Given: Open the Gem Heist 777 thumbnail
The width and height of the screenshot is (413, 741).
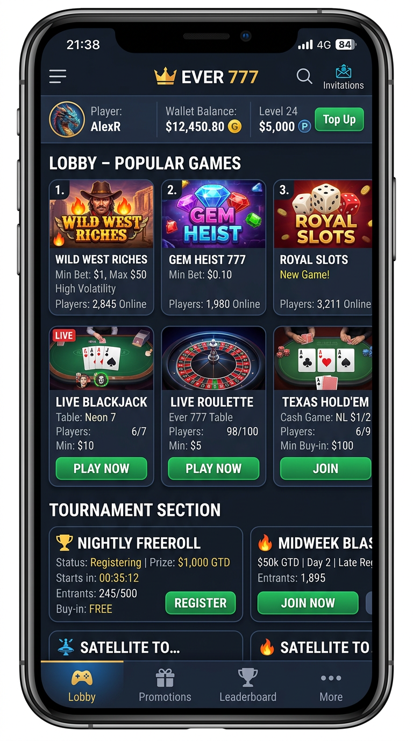Looking at the screenshot, I should tap(213, 214).
